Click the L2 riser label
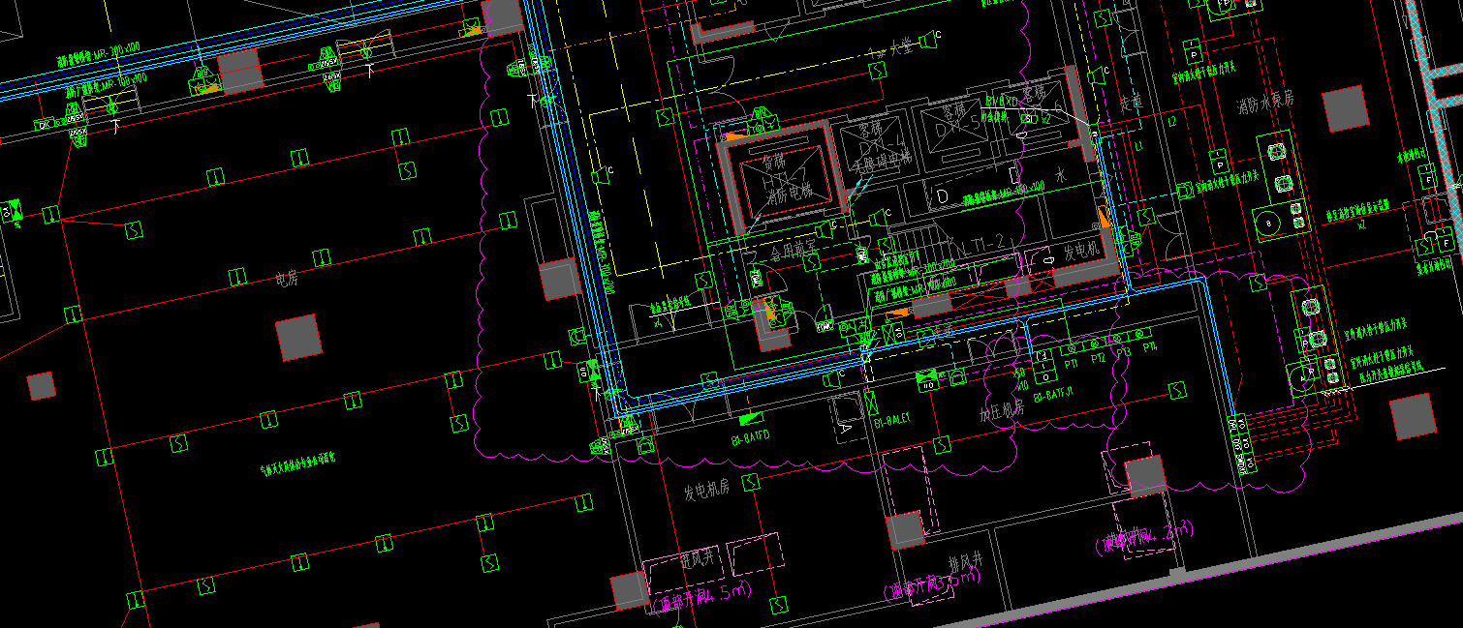1463x628 pixels. (1170, 121)
